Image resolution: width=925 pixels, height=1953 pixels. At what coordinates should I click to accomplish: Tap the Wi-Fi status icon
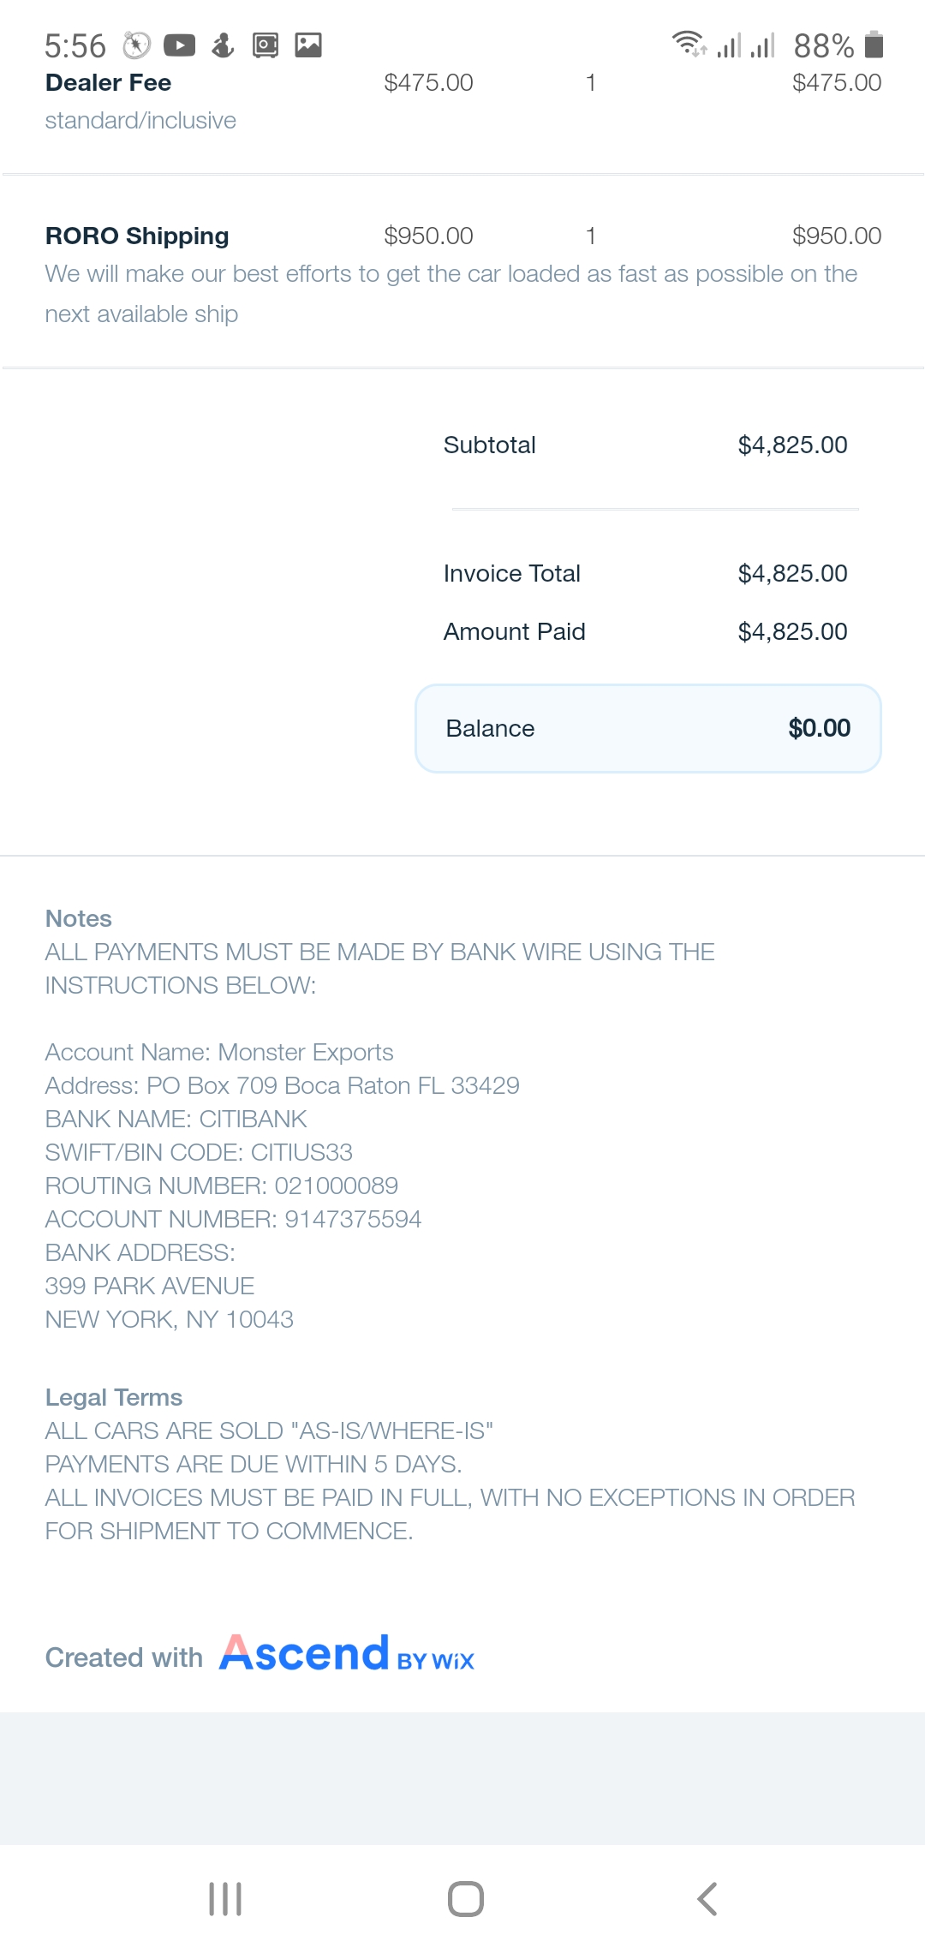click(689, 43)
